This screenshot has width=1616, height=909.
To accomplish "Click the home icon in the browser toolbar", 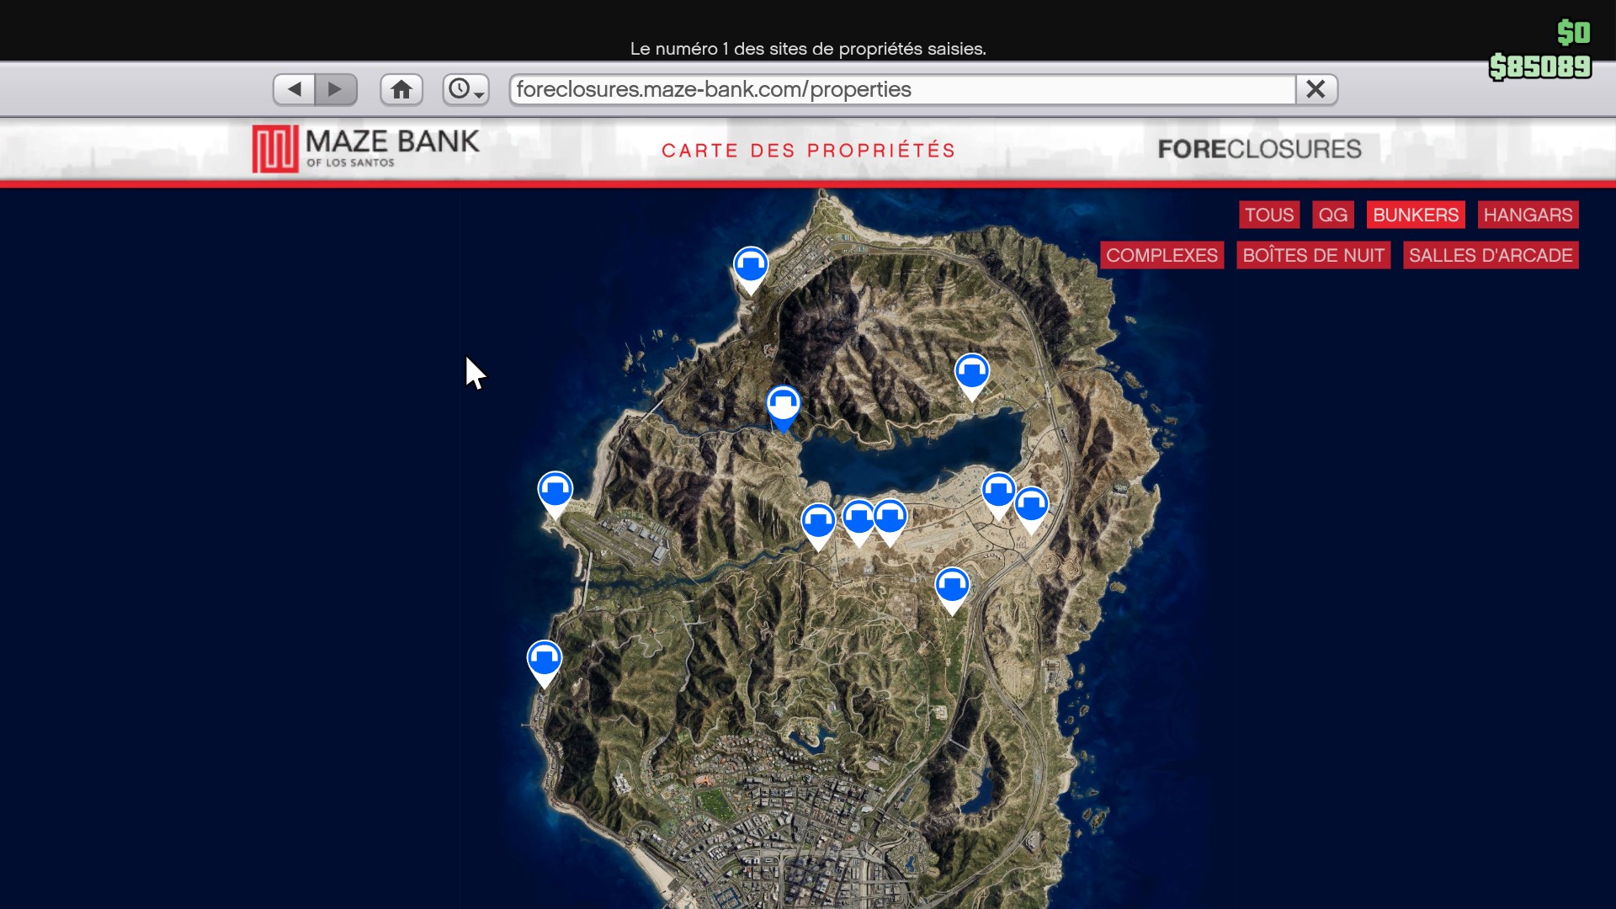I will coord(401,89).
